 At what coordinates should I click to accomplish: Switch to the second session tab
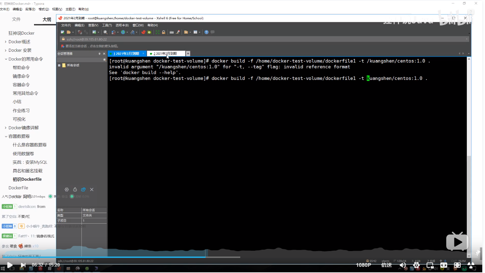166,54
